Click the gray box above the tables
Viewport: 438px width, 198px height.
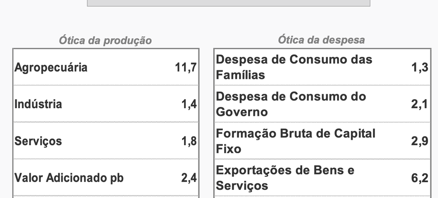(x=228, y=3)
